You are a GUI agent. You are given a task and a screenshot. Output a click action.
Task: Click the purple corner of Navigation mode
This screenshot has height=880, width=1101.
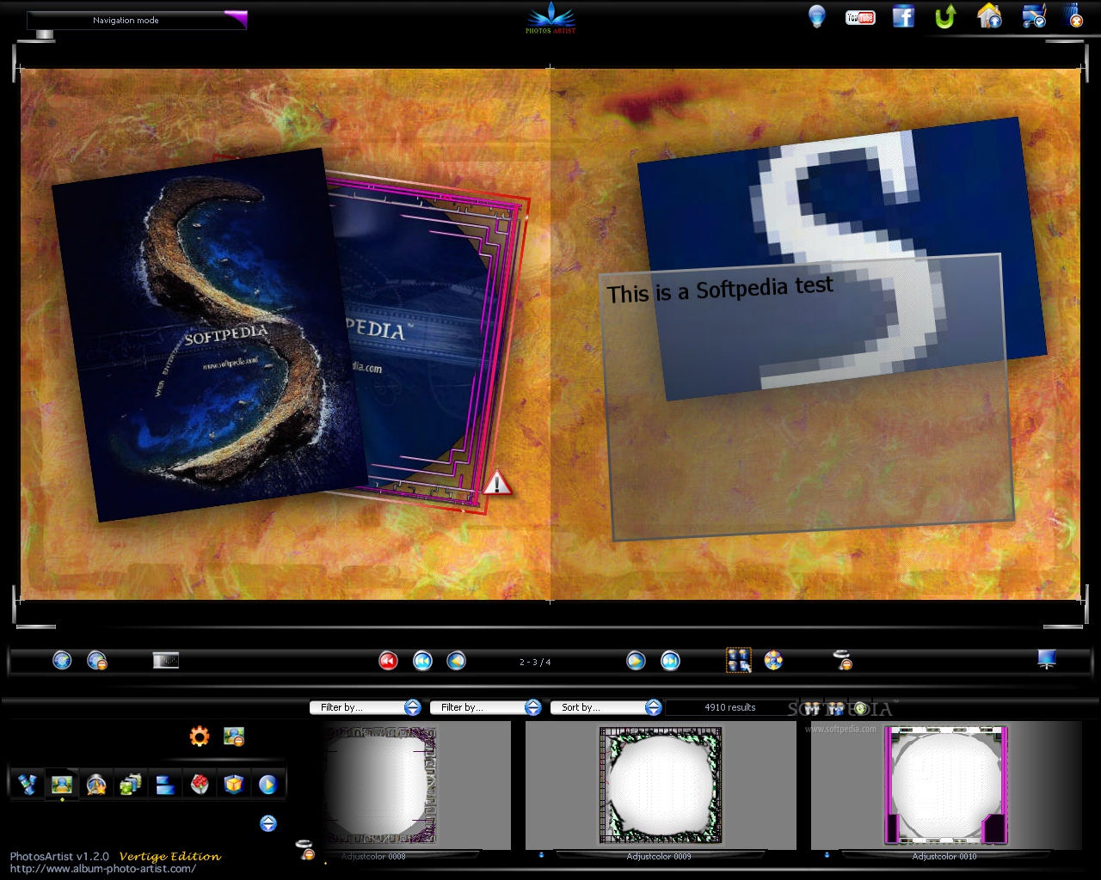(x=237, y=19)
